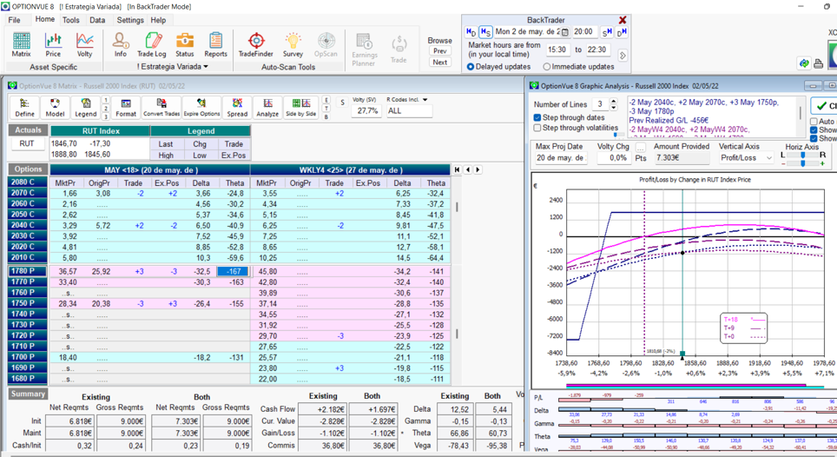Screen dimensions: 837x457
Task: Open the Spread tool
Action: tap(237, 108)
